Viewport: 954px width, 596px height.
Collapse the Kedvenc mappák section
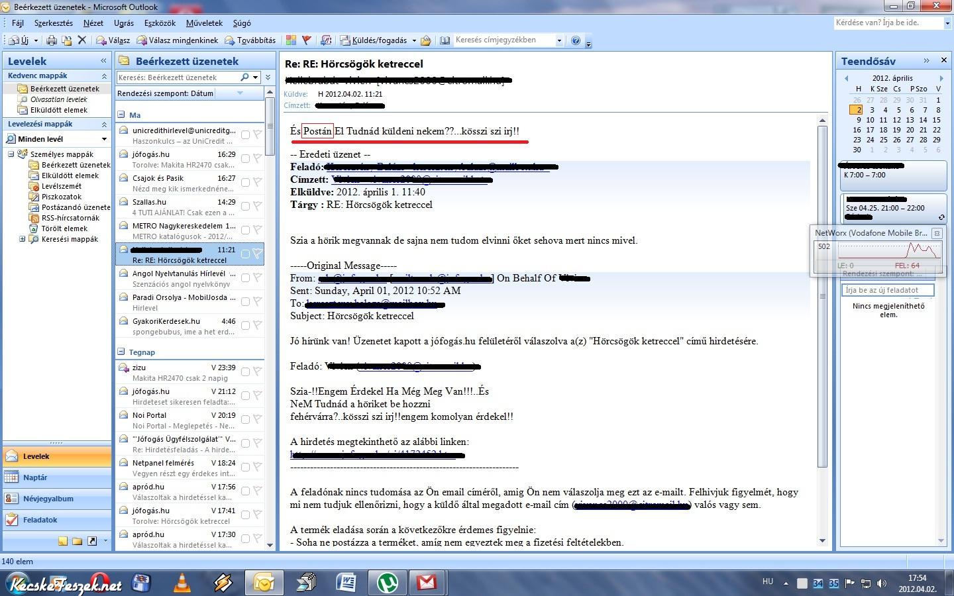tap(104, 75)
